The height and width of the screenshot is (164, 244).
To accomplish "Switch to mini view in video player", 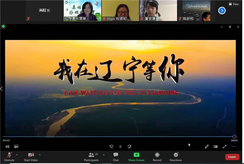I will [216, 147].
